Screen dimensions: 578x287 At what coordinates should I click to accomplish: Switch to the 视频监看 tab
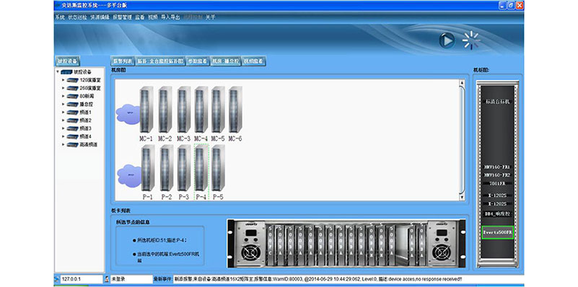[x=254, y=61]
